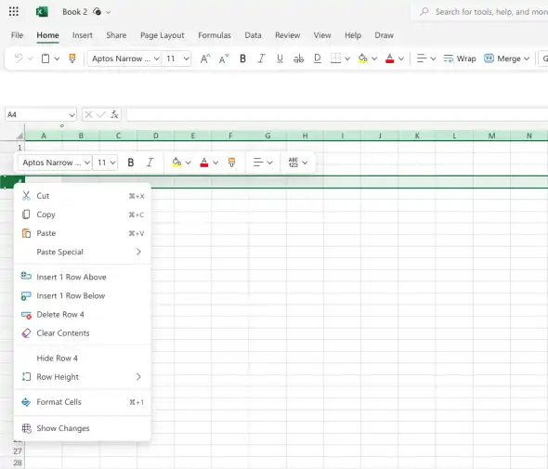Open ribbon fill color dropdown arrow
Screen dimensions: 548x469
click(x=374, y=59)
